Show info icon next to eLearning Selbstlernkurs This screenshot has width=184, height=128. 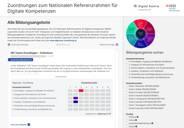click(x=152, y=123)
